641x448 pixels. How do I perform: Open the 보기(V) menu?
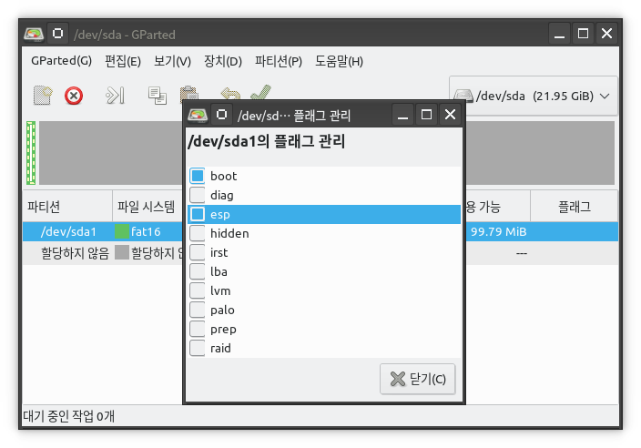pyautogui.click(x=172, y=61)
